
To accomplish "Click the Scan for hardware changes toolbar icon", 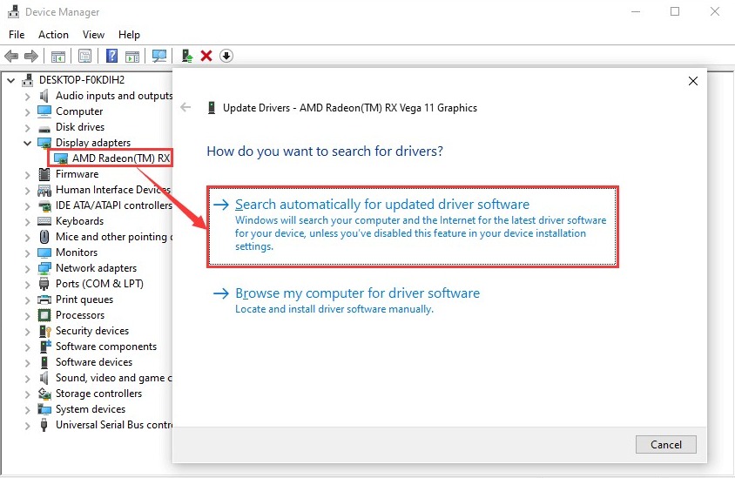I will coord(159,57).
